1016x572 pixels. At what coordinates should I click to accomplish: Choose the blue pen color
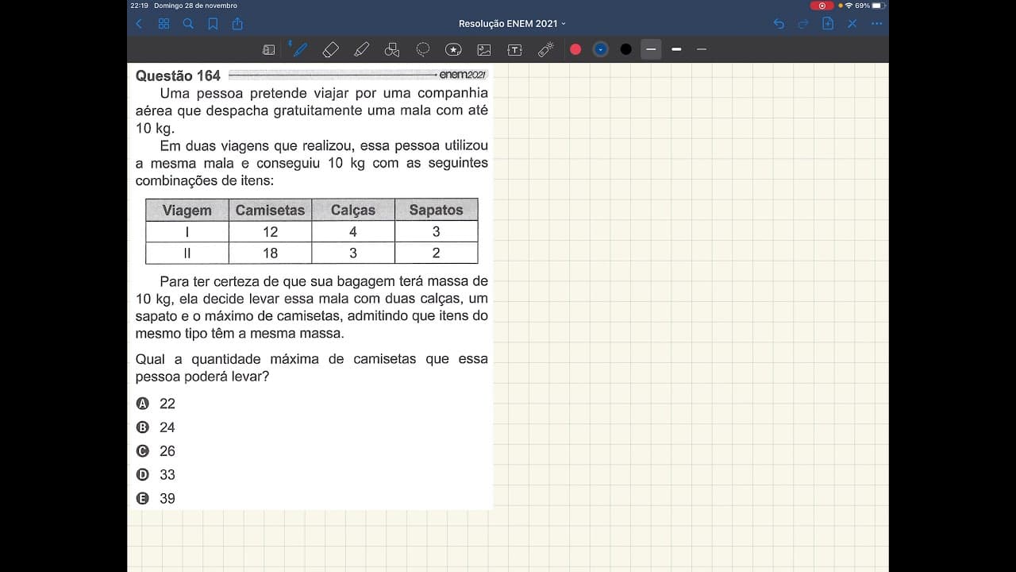point(601,49)
